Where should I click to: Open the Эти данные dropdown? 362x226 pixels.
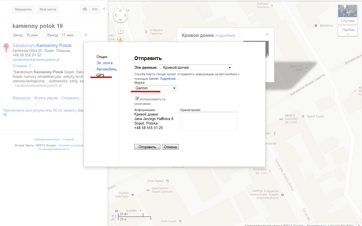tap(195, 67)
